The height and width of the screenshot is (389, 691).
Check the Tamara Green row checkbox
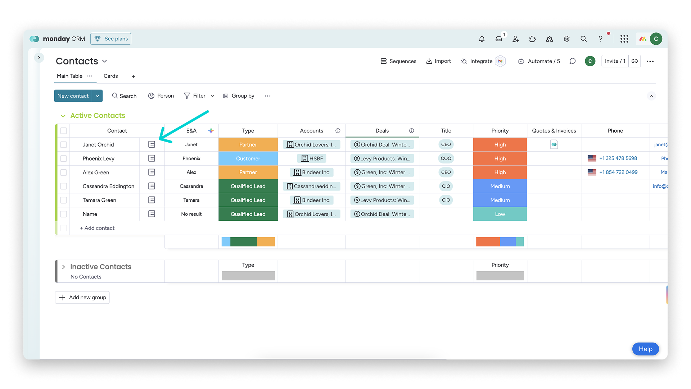(64, 200)
